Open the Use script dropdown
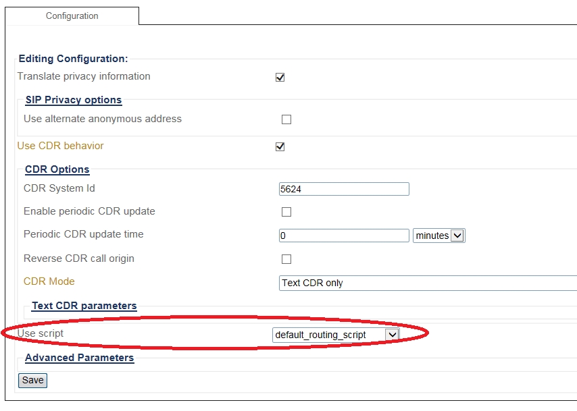Viewport: 577px width, 411px height. click(x=336, y=335)
